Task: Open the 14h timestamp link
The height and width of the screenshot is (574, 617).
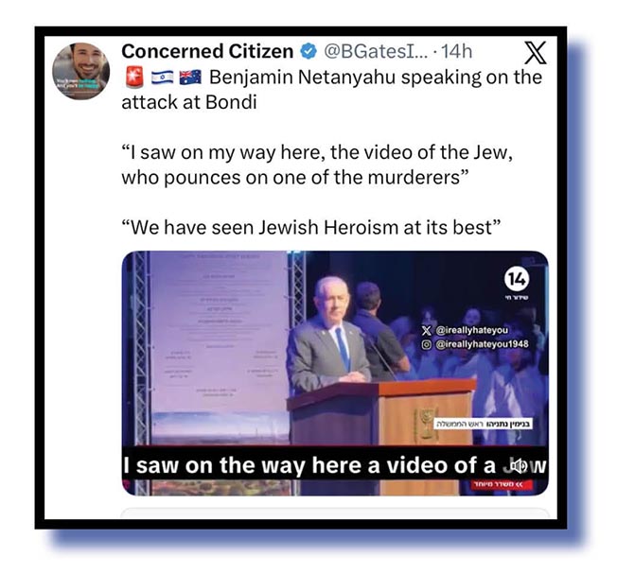Action: click(456, 51)
